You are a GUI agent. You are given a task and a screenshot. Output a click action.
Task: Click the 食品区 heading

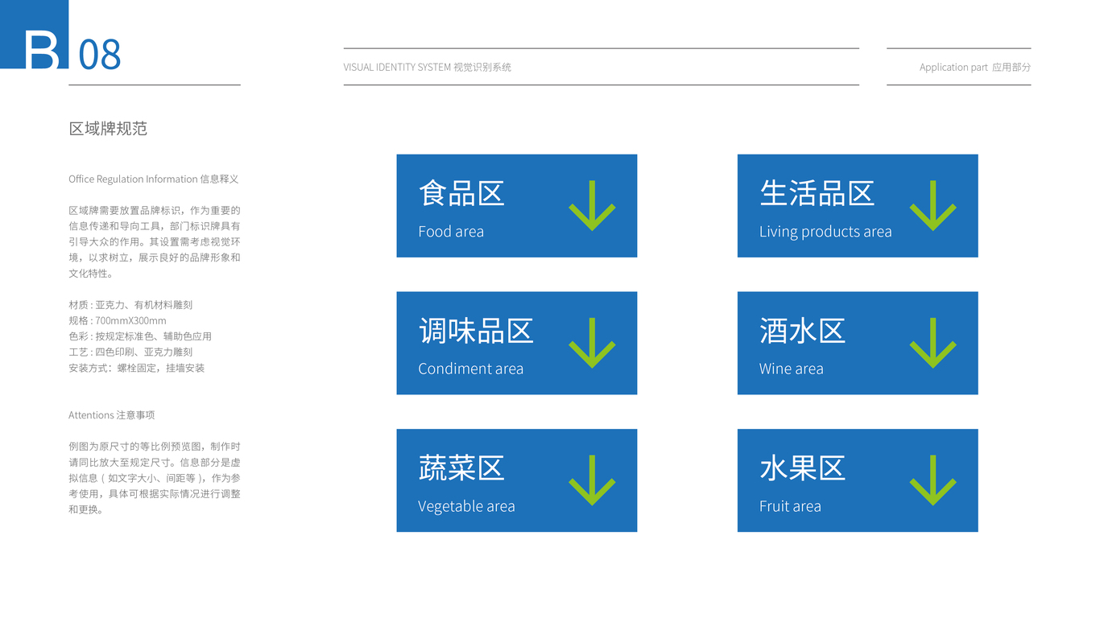point(461,194)
